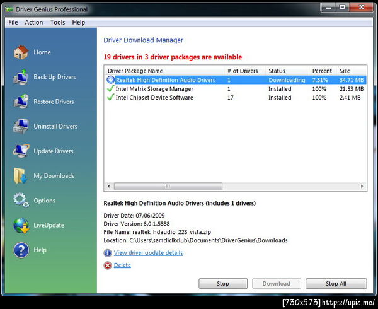This screenshot has width=378, height=309.
Task: Sort by Status column header
Action: pyautogui.click(x=287, y=71)
